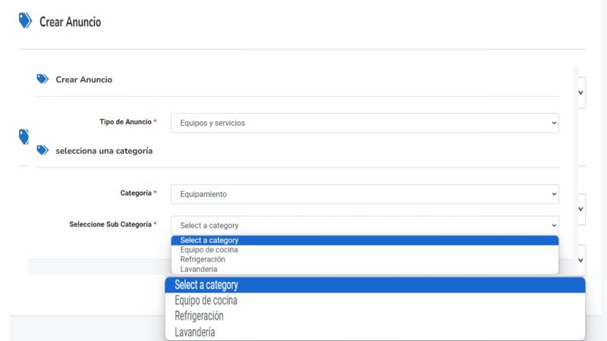Select Equipo de cocina in the enlarged list
This screenshot has height=341, width=607.
coord(206,301)
